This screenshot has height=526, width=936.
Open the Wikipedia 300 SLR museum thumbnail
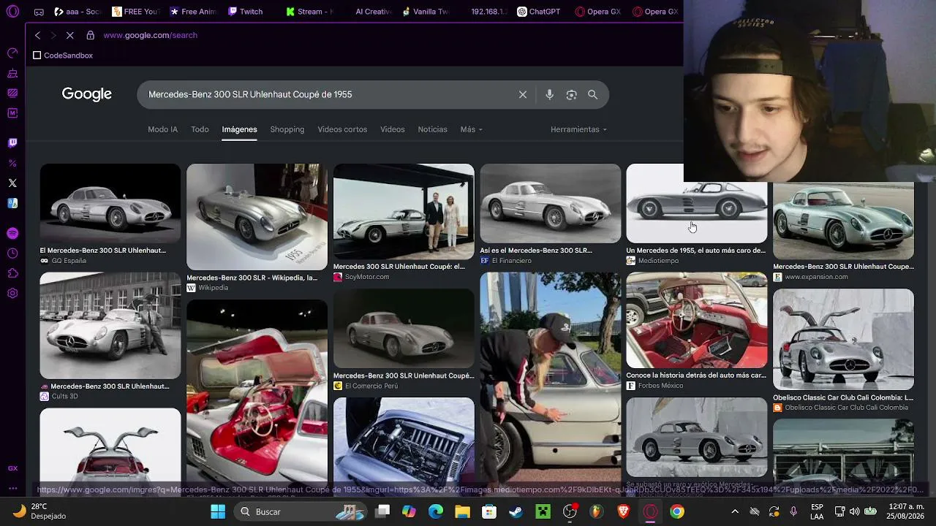tap(257, 217)
